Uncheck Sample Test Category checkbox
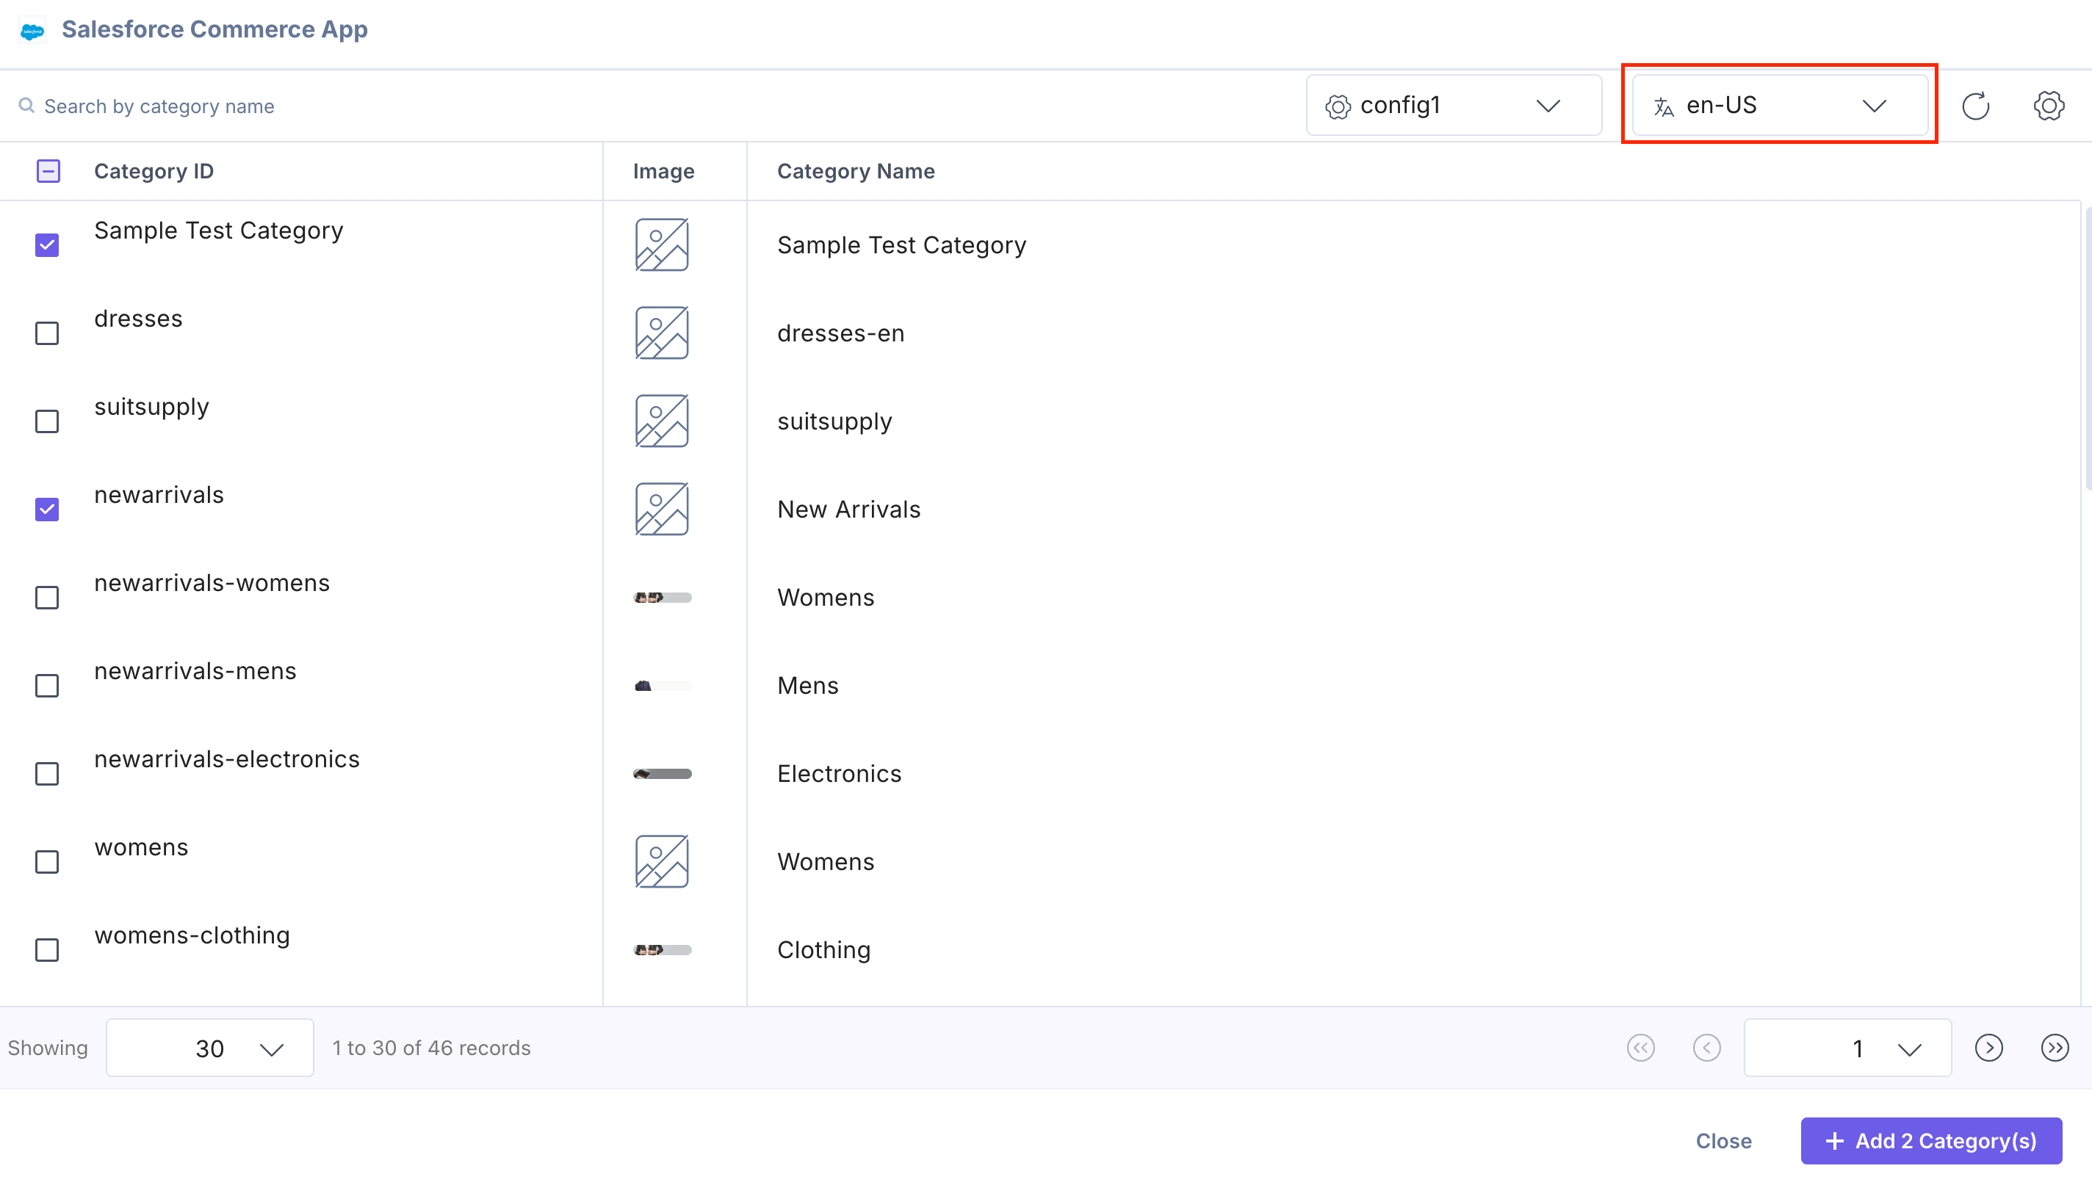This screenshot has width=2092, height=1185. [47, 245]
